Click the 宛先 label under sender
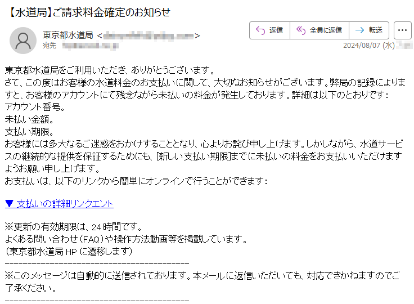This screenshot has height=304, width=414. 49,46
